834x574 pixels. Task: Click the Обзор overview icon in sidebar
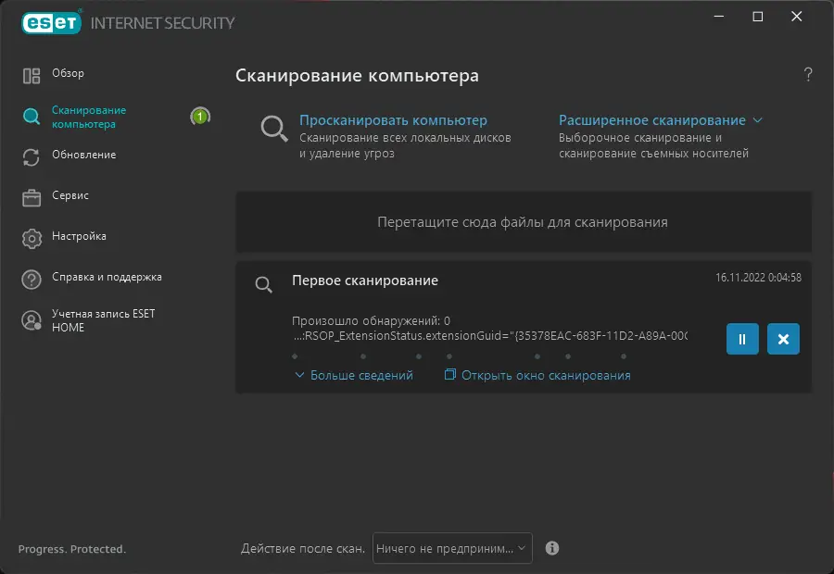[x=32, y=75]
